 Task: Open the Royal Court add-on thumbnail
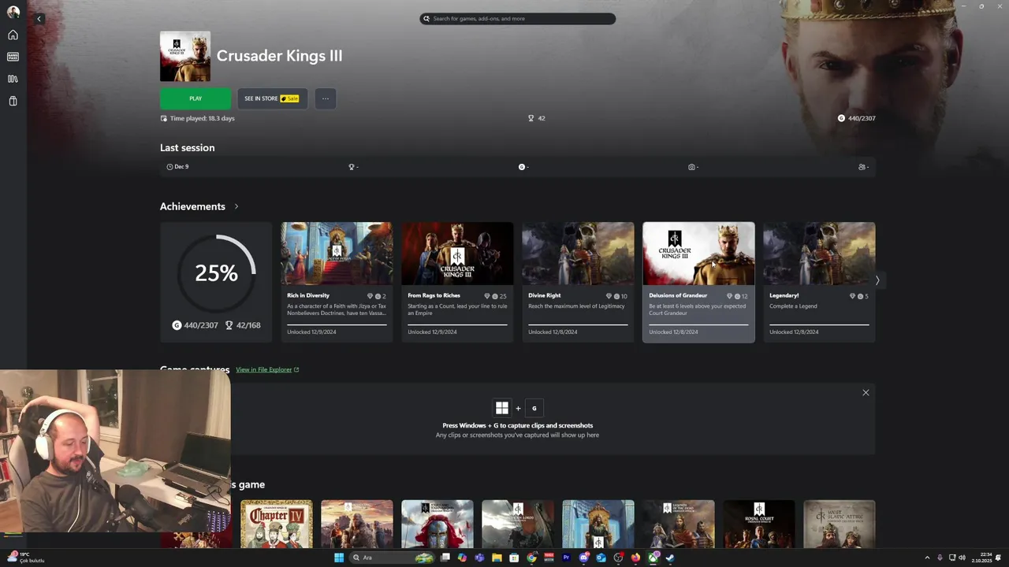(758, 524)
